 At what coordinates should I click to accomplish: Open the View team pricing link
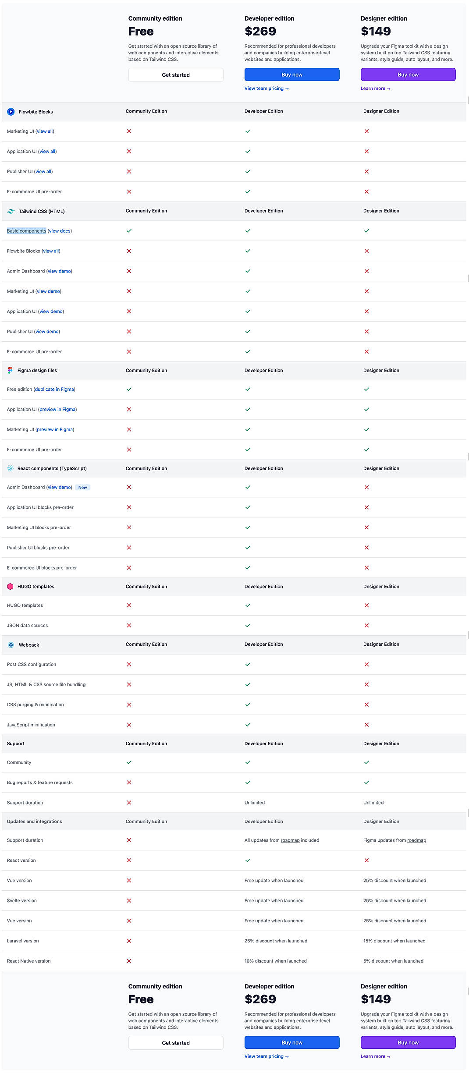click(266, 89)
